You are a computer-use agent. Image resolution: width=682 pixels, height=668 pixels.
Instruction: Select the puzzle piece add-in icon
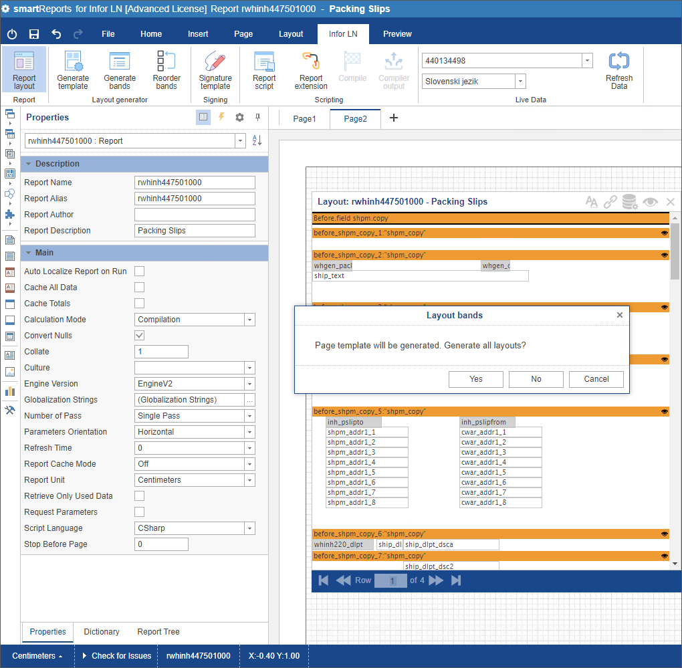pyautogui.click(x=9, y=215)
